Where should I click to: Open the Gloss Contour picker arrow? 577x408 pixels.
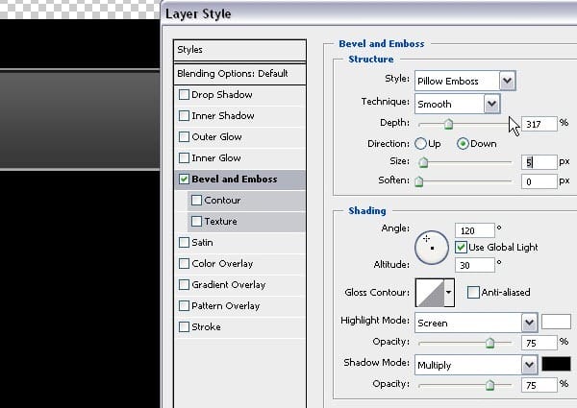(x=449, y=293)
